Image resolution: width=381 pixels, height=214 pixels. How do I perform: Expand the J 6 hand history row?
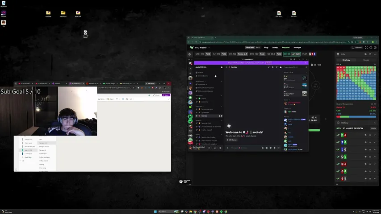point(375,149)
